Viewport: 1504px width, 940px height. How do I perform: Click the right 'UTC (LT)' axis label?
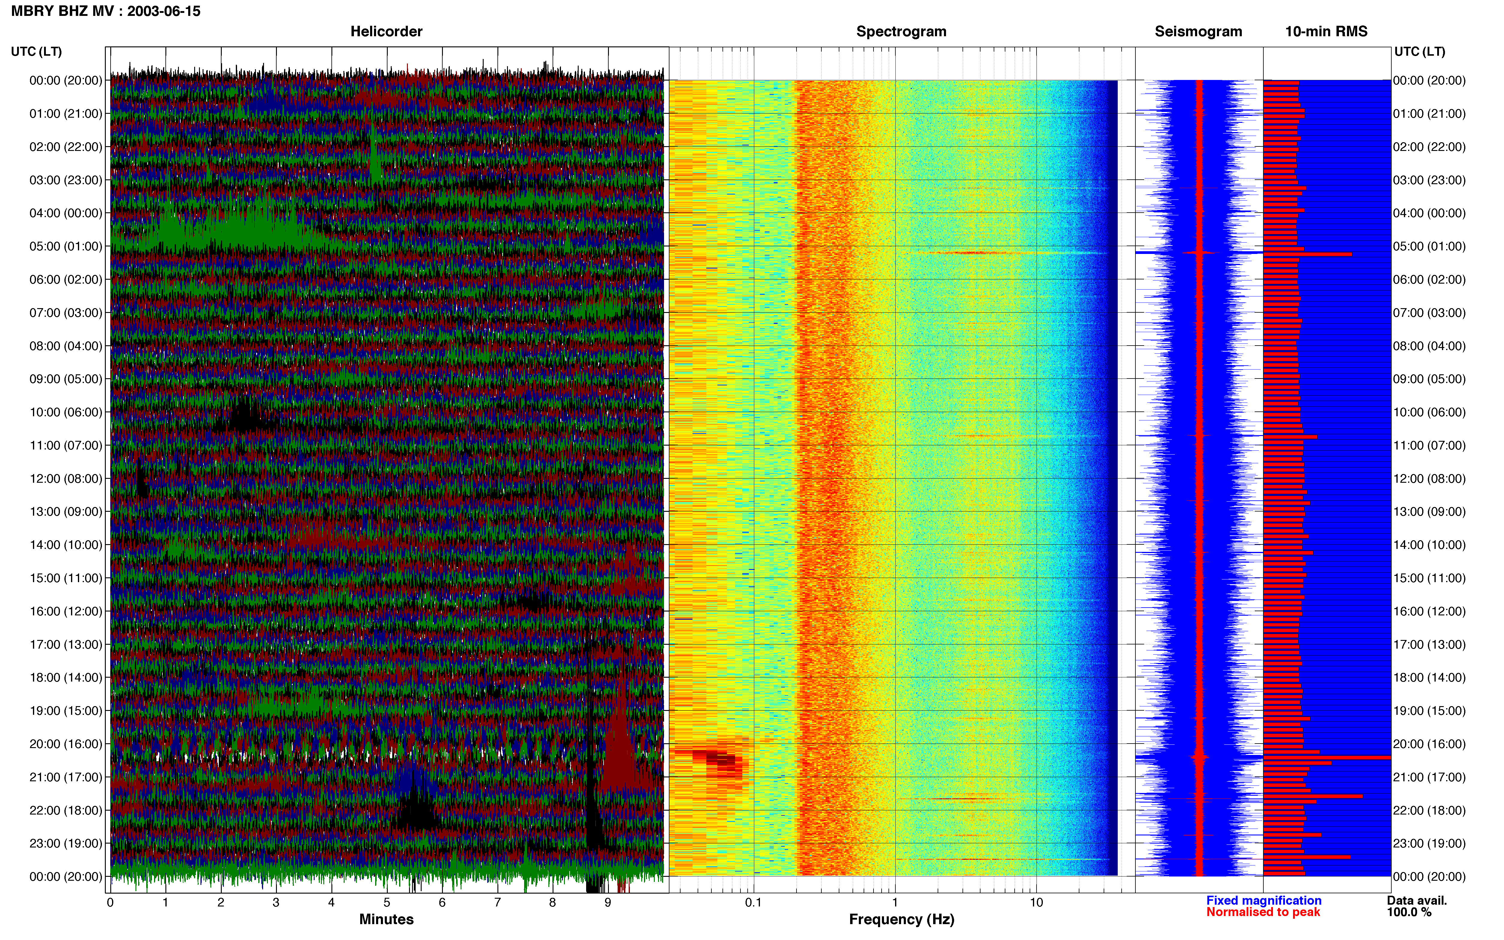[x=1419, y=52]
